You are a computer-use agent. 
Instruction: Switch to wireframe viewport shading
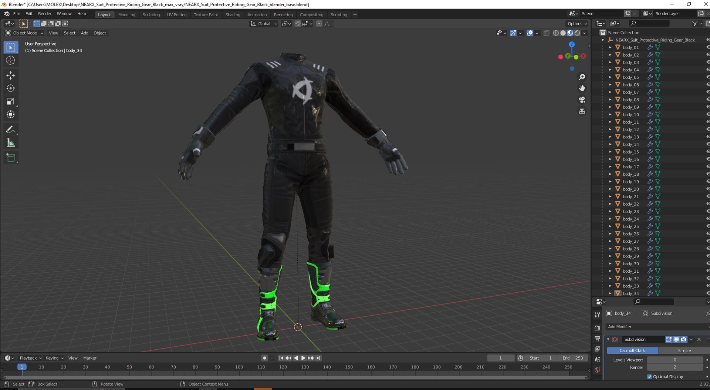pos(556,33)
